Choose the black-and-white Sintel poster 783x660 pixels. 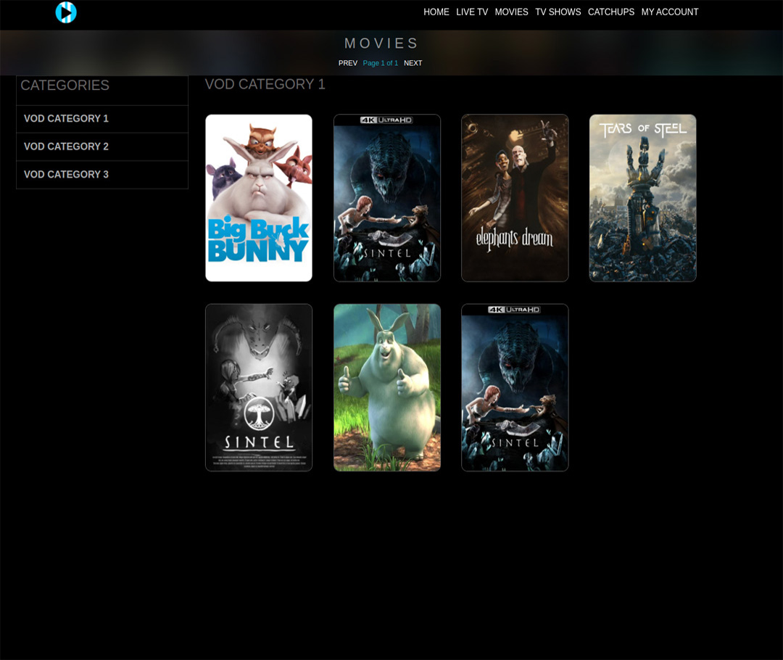(x=259, y=387)
